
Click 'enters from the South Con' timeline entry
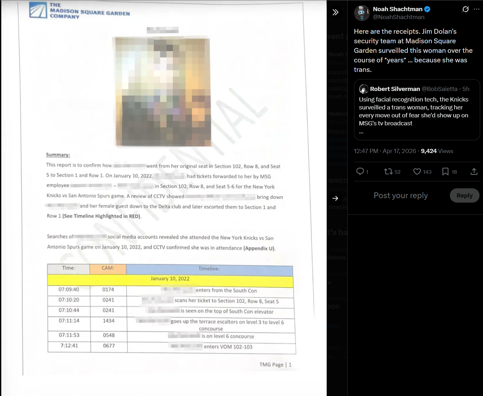pos(226,291)
